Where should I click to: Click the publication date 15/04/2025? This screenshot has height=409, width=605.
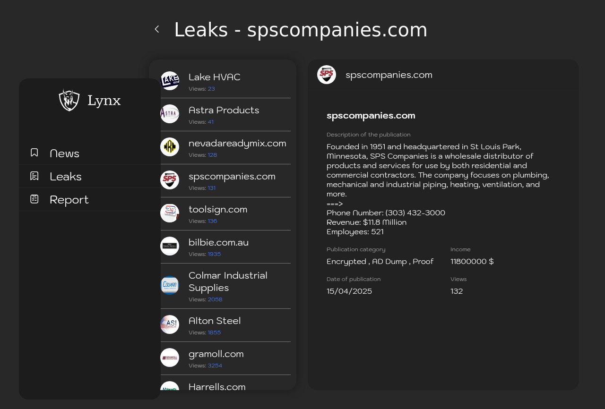[x=349, y=291]
